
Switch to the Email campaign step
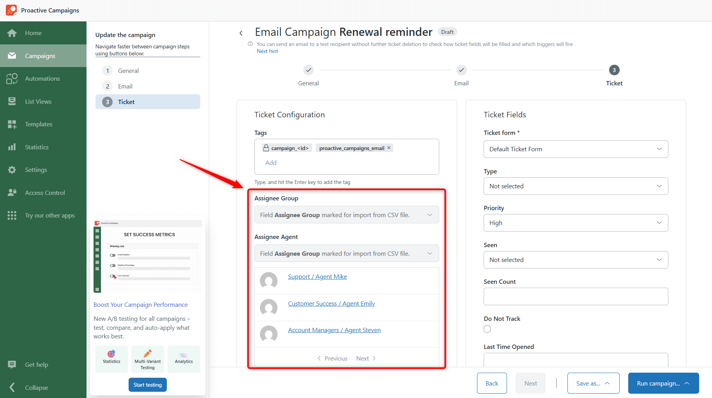click(x=125, y=86)
